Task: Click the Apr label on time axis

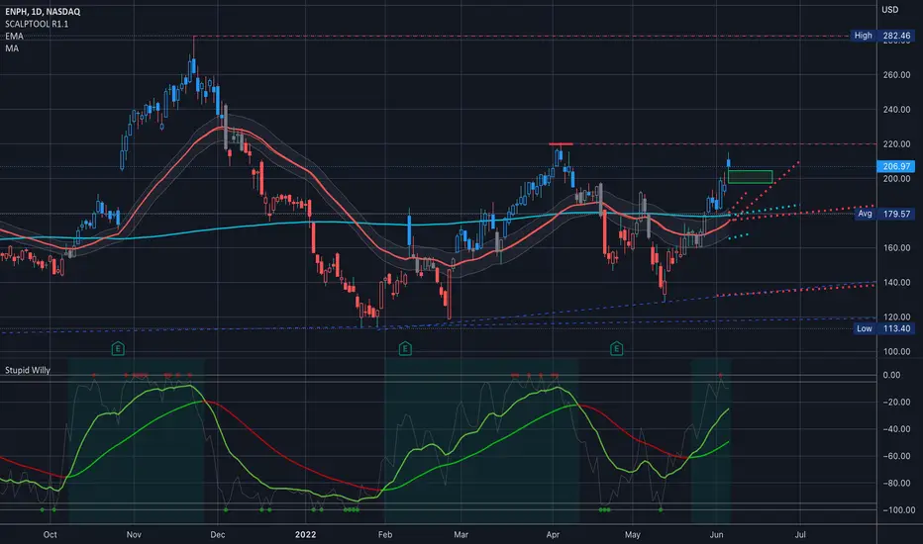Action: [x=553, y=534]
